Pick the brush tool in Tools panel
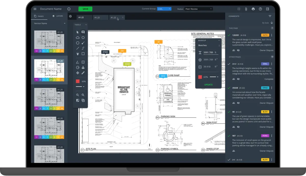This screenshot has height=176, width=306. [83, 43]
